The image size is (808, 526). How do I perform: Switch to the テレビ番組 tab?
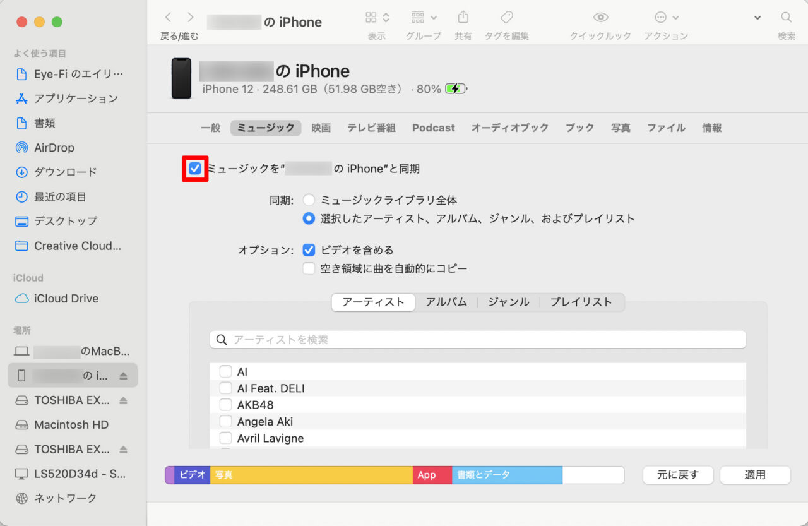[371, 128]
